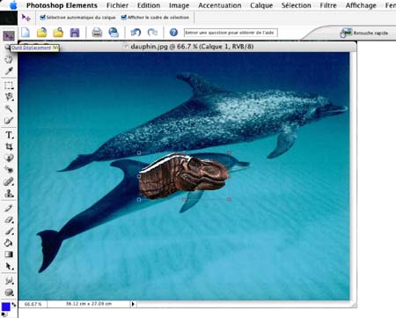Select the Sponge tool
This screenshot has height=318, width=396.
click(9, 292)
